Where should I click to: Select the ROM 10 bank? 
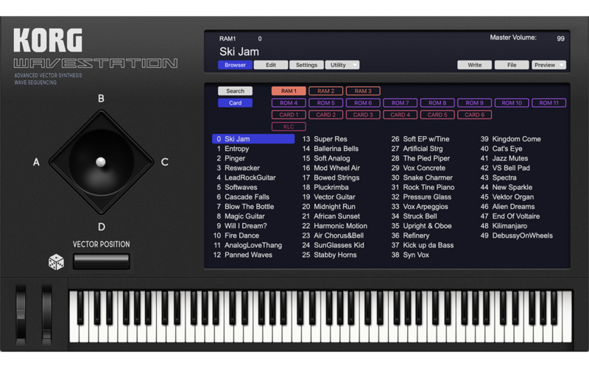click(512, 103)
